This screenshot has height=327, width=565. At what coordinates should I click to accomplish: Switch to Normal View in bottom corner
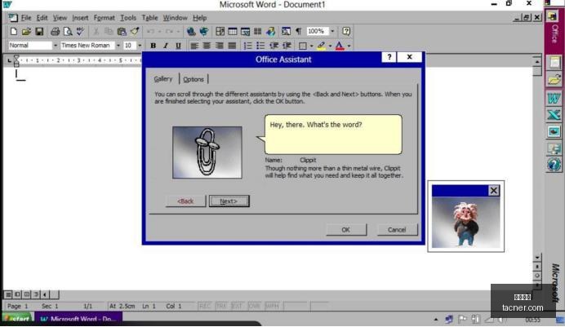click(8, 294)
